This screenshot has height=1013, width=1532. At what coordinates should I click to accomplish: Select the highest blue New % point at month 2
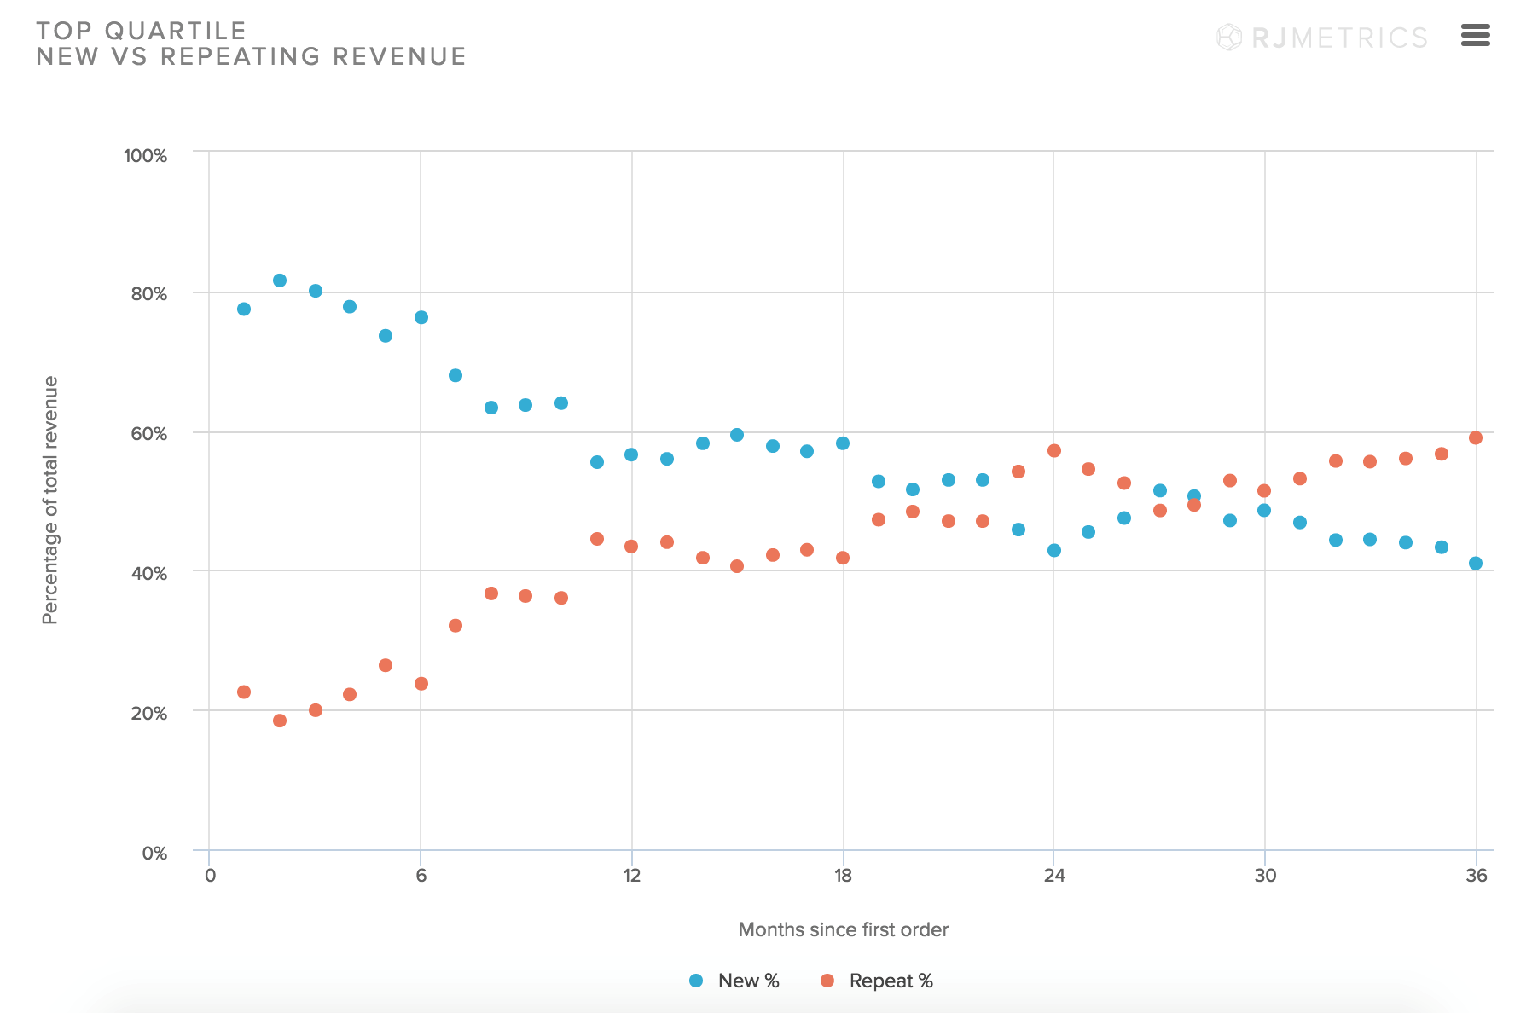(x=280, y=281)
